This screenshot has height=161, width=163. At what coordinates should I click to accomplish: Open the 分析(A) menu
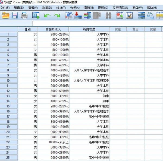[75, 8]
